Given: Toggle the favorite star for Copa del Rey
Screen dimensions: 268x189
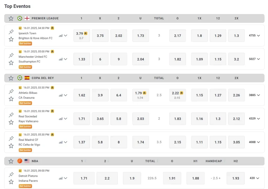Looking at the screenshot, I should click(x=11, y=78).
